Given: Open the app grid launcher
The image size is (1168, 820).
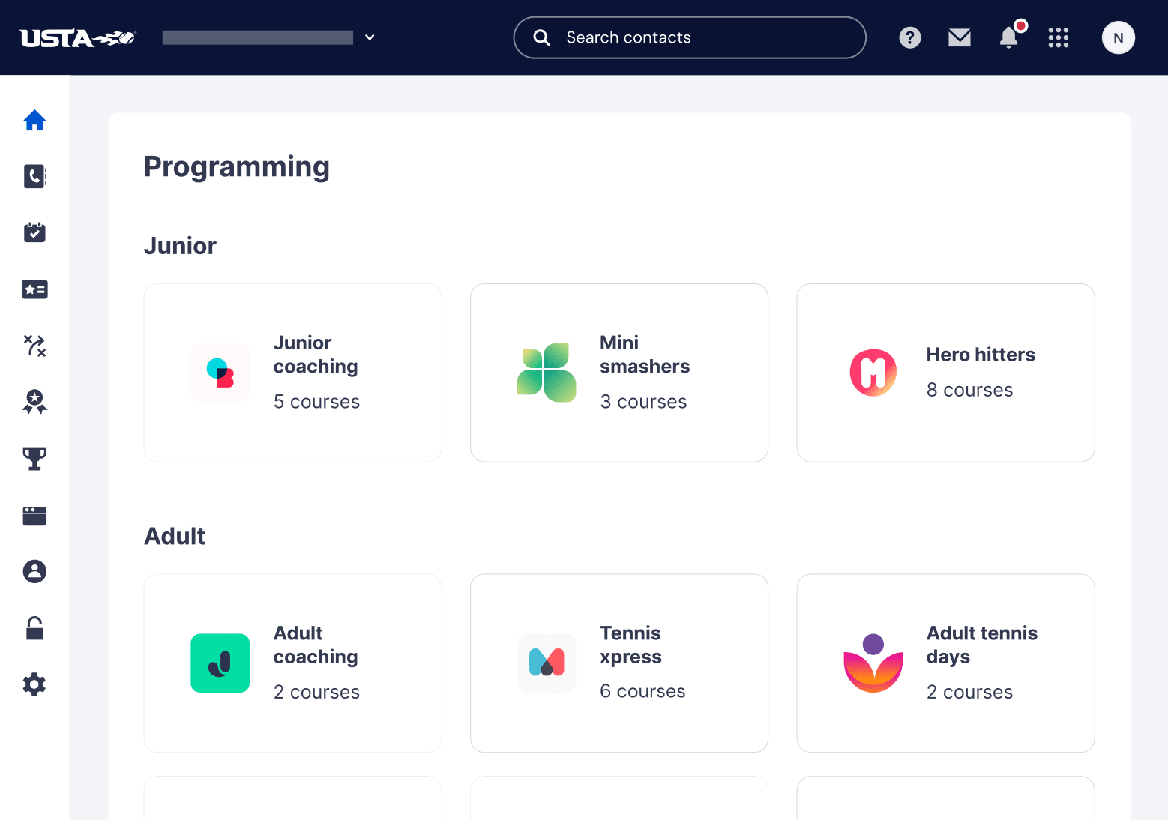Looking at the screenshot, I should pos(1058,37).
